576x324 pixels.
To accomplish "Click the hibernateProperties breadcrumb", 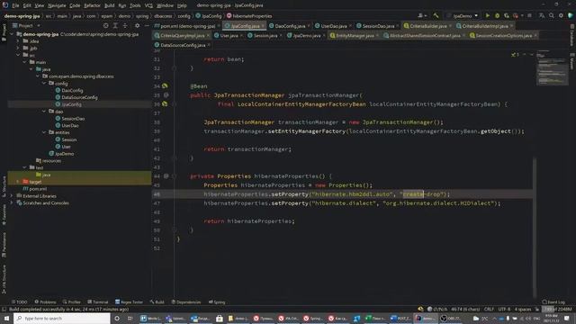I will coord(249,16).
